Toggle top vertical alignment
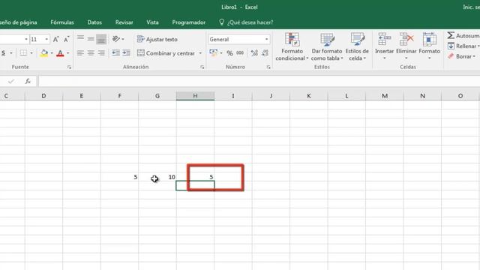 click(x=80, y=39)
